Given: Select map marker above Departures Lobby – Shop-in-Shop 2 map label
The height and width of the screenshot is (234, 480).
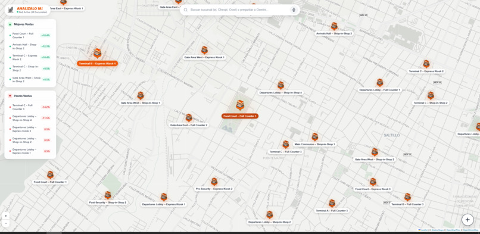Looking at the screenshot, I should (269, 215).
